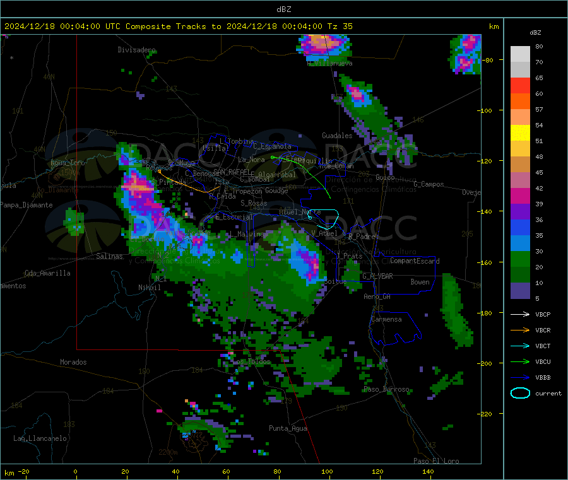Click the 'R_Padre' place label
This screenshot has height=480, width=568.
coord(362,237)
